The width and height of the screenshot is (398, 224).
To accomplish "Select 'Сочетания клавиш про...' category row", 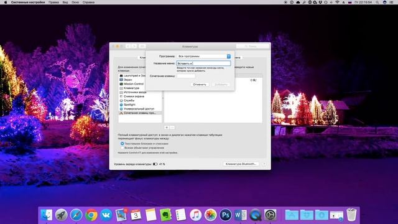I will pyautogui.click(x=140, y=113).
